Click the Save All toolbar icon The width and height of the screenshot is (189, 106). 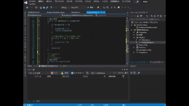point(47,7)
